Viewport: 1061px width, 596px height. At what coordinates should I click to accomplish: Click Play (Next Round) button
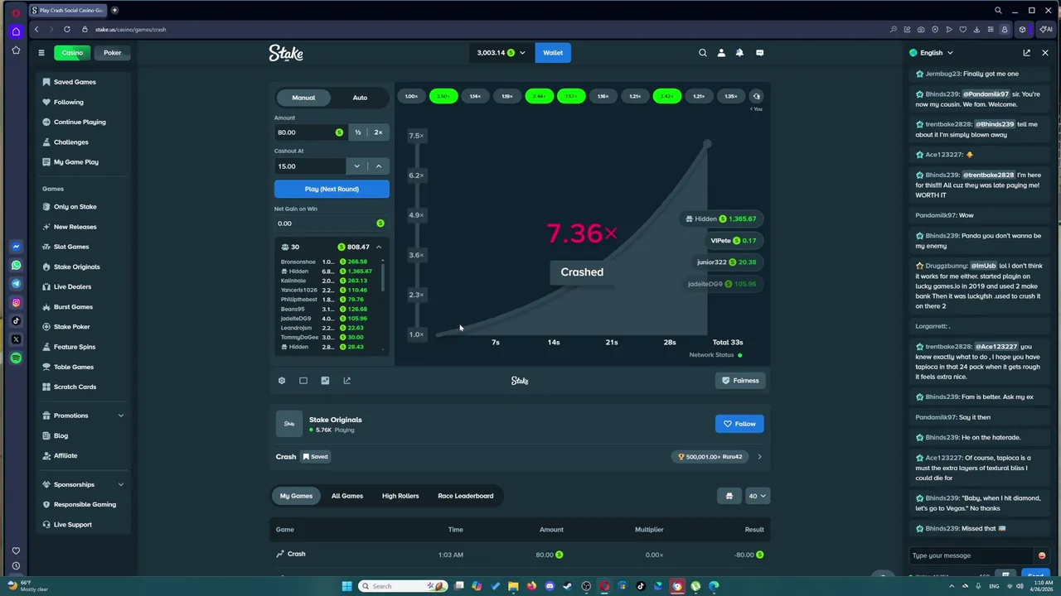332,189
